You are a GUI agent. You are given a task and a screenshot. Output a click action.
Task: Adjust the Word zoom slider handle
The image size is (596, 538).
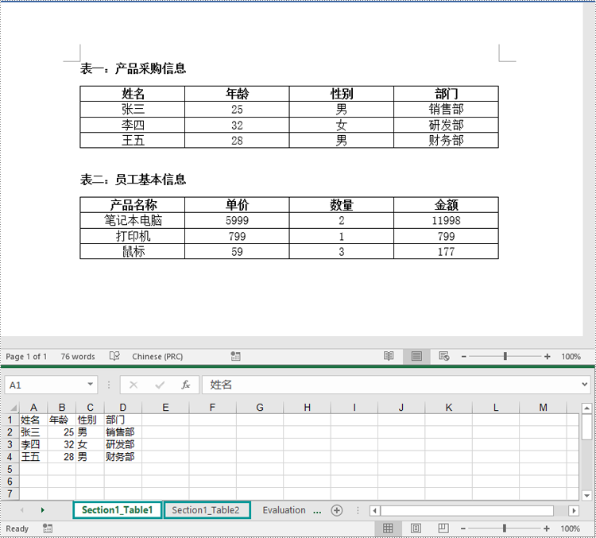(x=505, y=356)
